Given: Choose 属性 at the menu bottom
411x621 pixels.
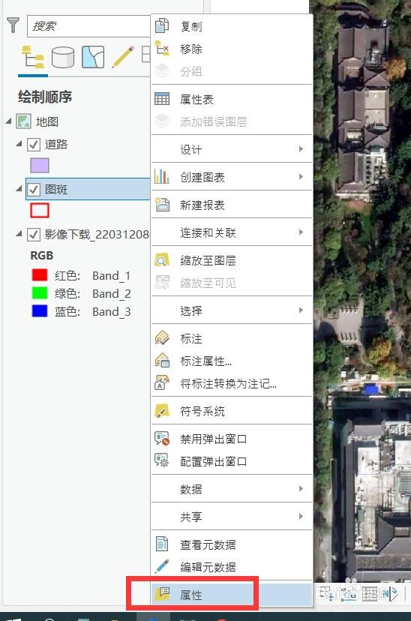Looking at the screenshot, I should [x=232, y=594].
